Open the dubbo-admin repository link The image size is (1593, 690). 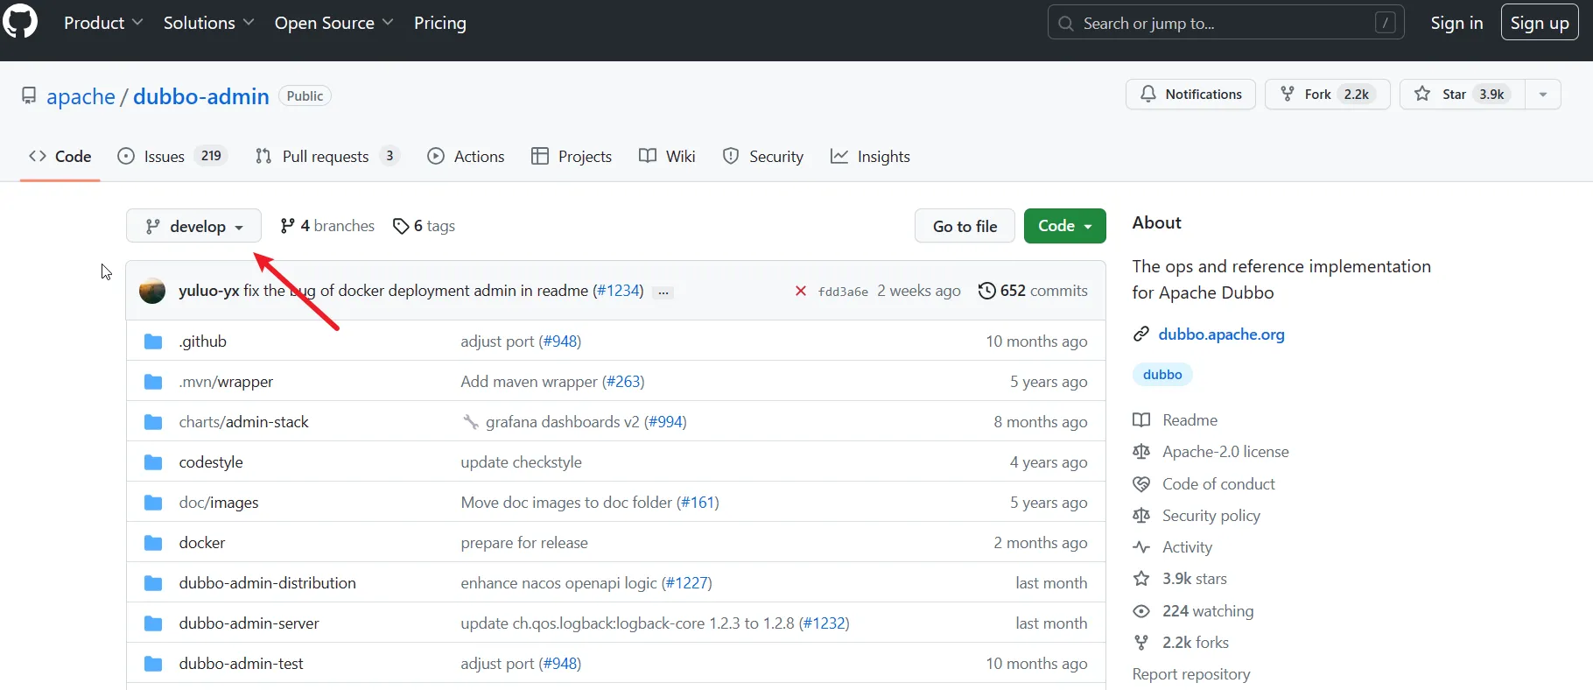(x=200, y=96)
